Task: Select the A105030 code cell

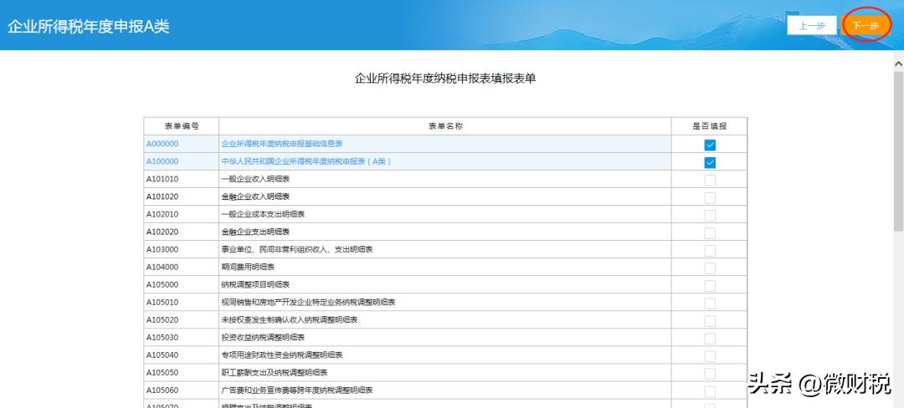Action: [x=181, y=337]
